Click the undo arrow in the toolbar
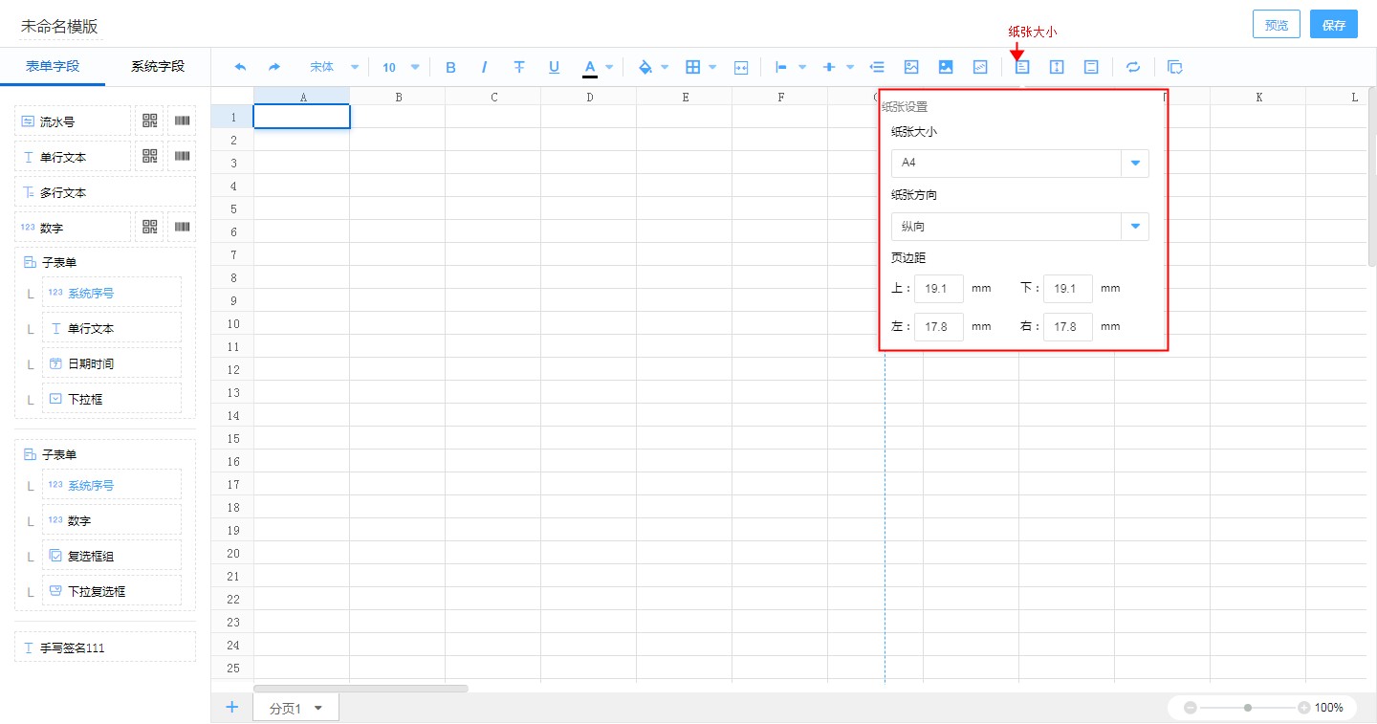Screen dimensions: 1377x724 pyautogui.click(x=240, y=67)
